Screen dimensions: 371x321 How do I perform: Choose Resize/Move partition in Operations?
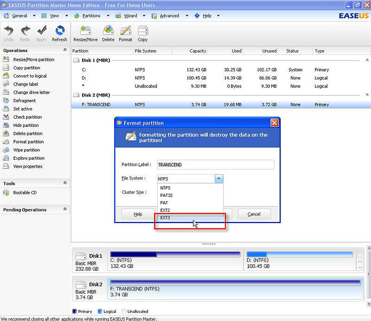coord(29,59)
